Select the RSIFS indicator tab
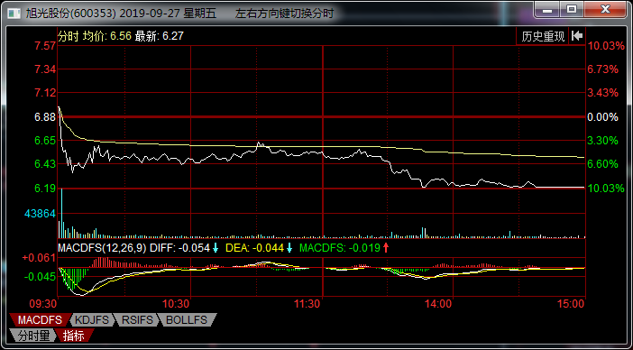The height and width of the screenshot is (350, 633). tap(137, 320)
